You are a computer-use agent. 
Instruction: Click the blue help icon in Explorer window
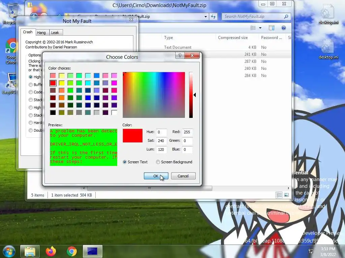coord(284,28)
